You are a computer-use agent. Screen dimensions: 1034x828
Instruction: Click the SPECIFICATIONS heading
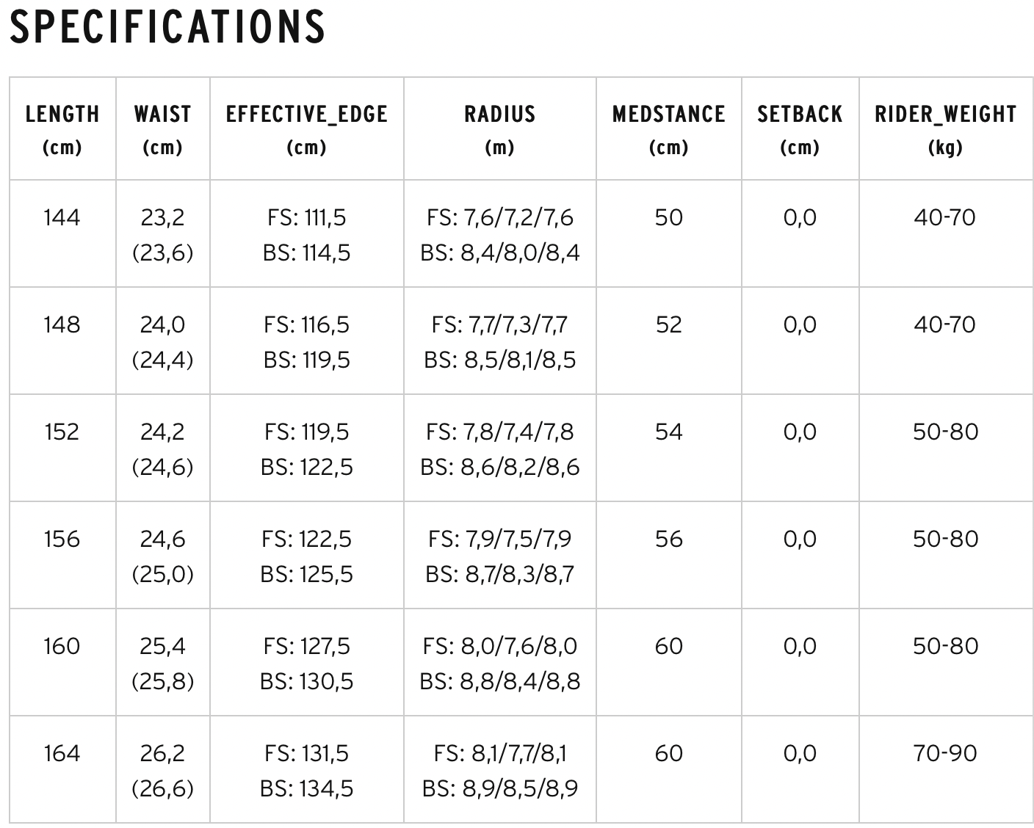(167, 27)
